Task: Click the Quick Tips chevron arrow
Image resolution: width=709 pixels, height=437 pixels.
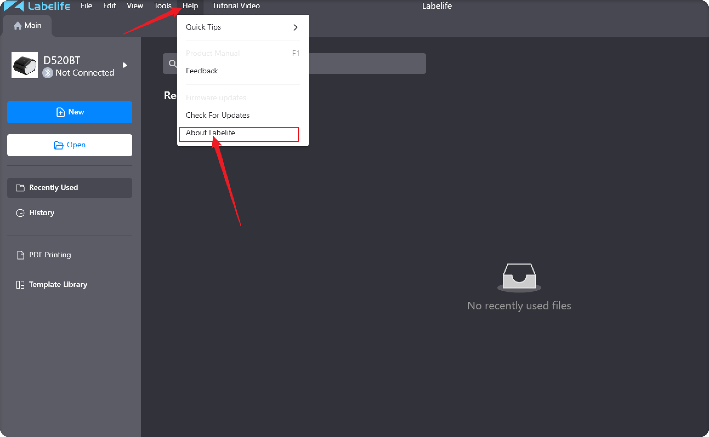Action: (x=295, y=27)
